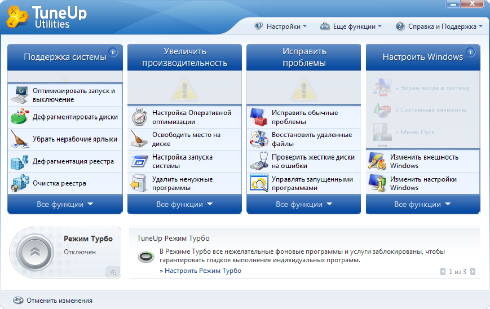Open the Справка и Поддержка menu
The height and width of the screenshot is (309, 490).
click(439, 27)
